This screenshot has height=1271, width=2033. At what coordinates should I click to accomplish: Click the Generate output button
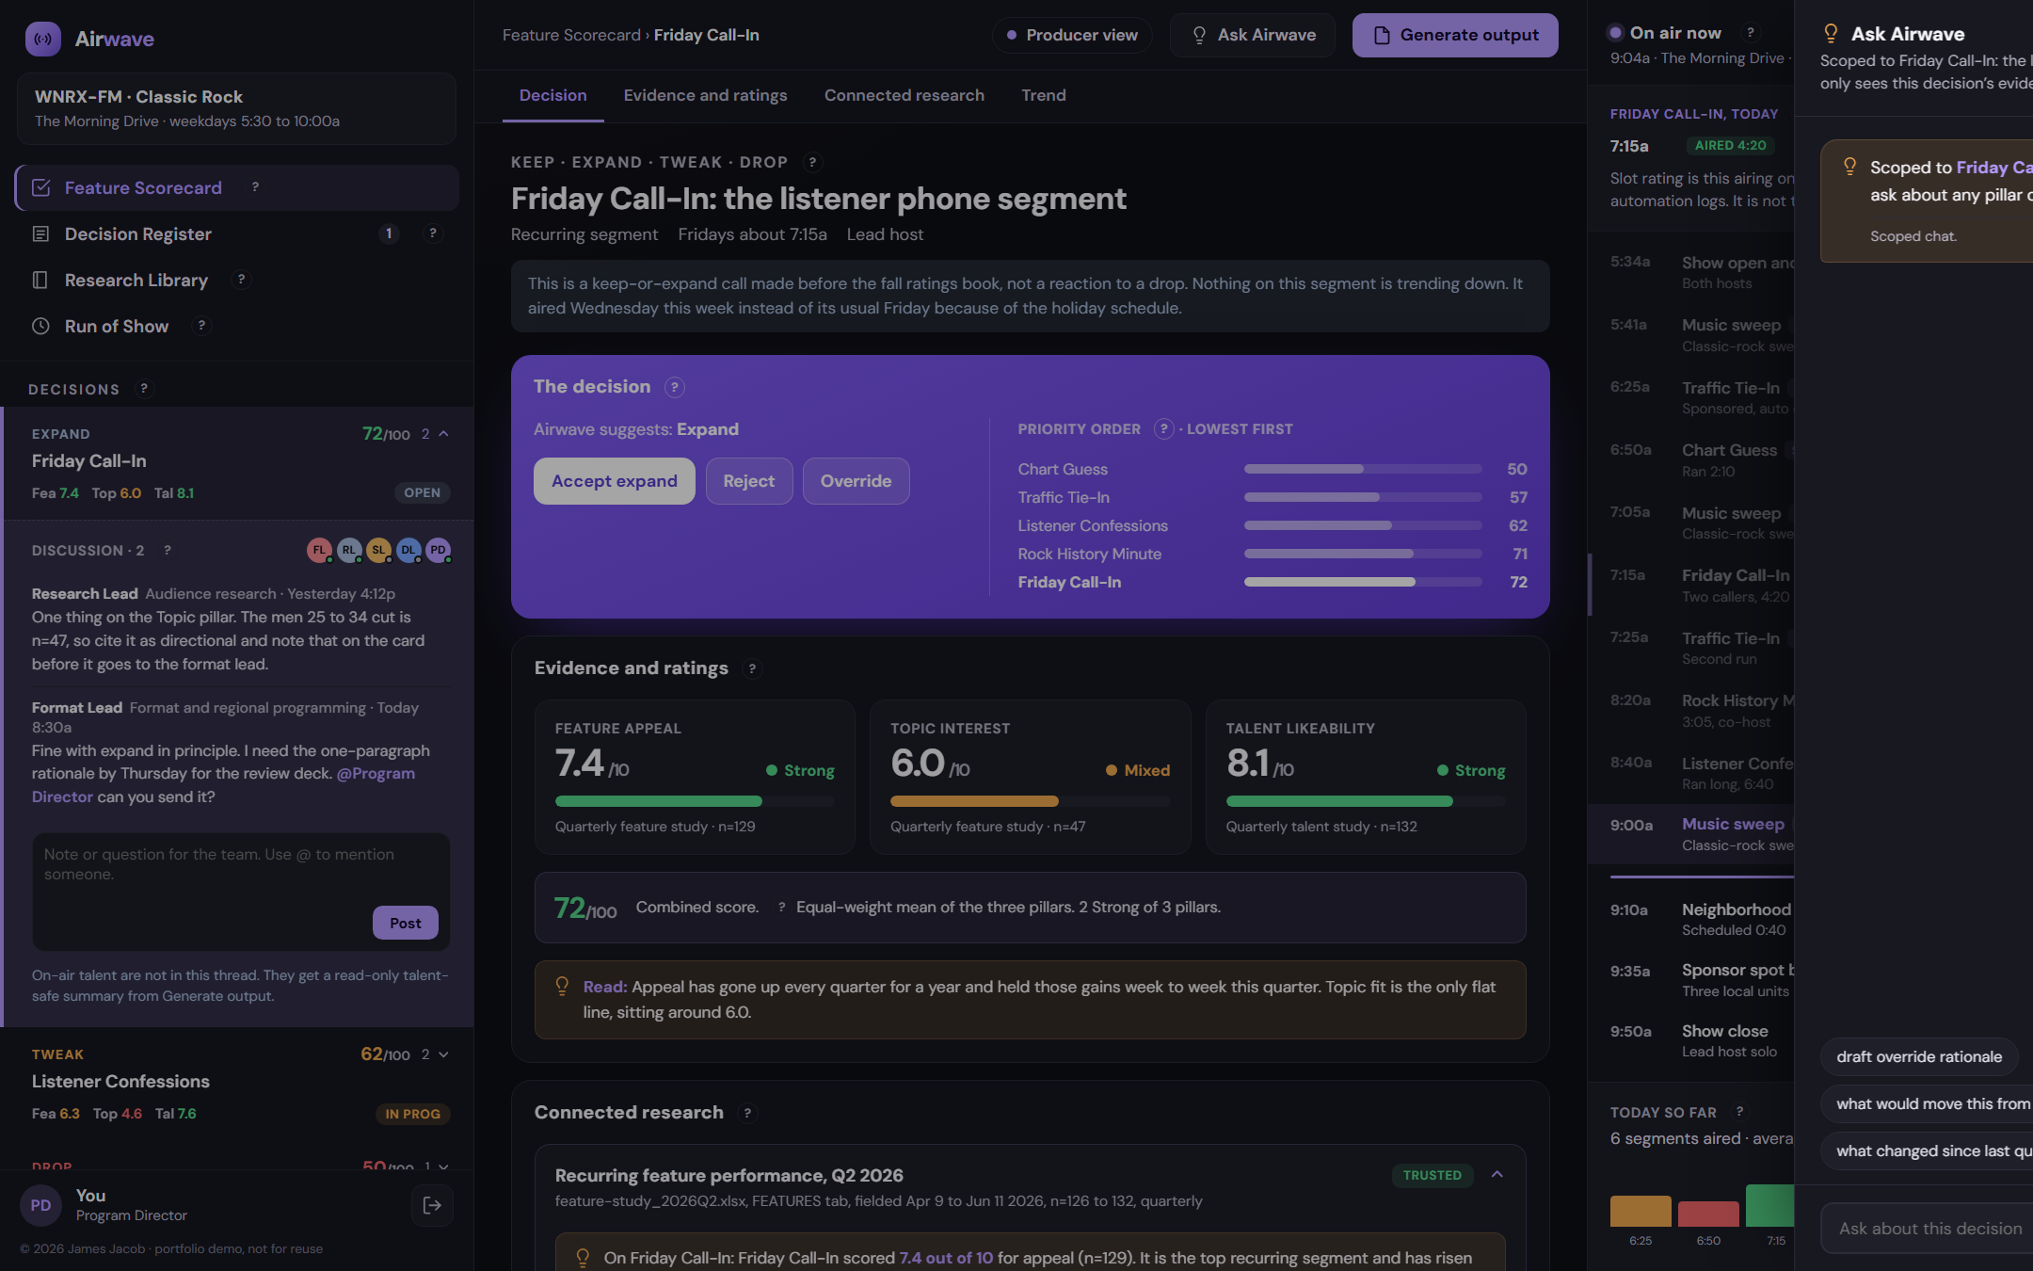(x=1455, y=35)
